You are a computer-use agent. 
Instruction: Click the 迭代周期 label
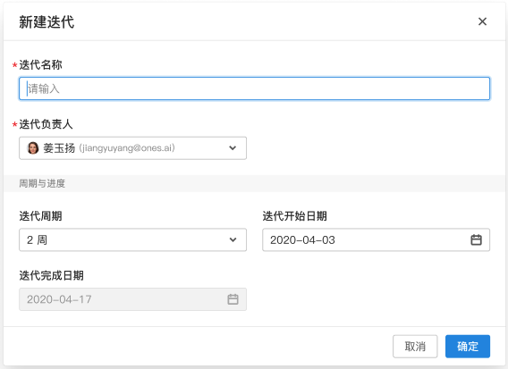pyautogui.click(x=40, y=216)
